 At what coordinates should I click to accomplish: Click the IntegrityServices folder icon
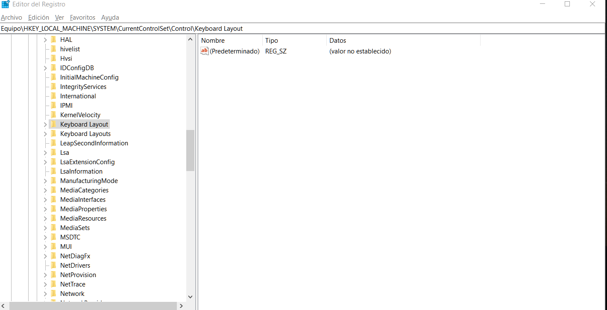[53, 87]
